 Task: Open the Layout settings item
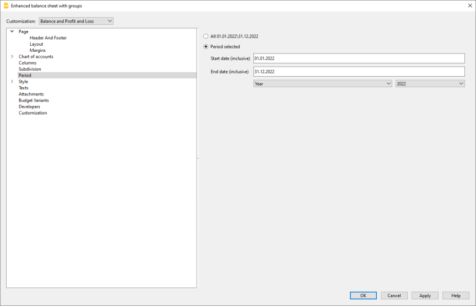[36, 44]
